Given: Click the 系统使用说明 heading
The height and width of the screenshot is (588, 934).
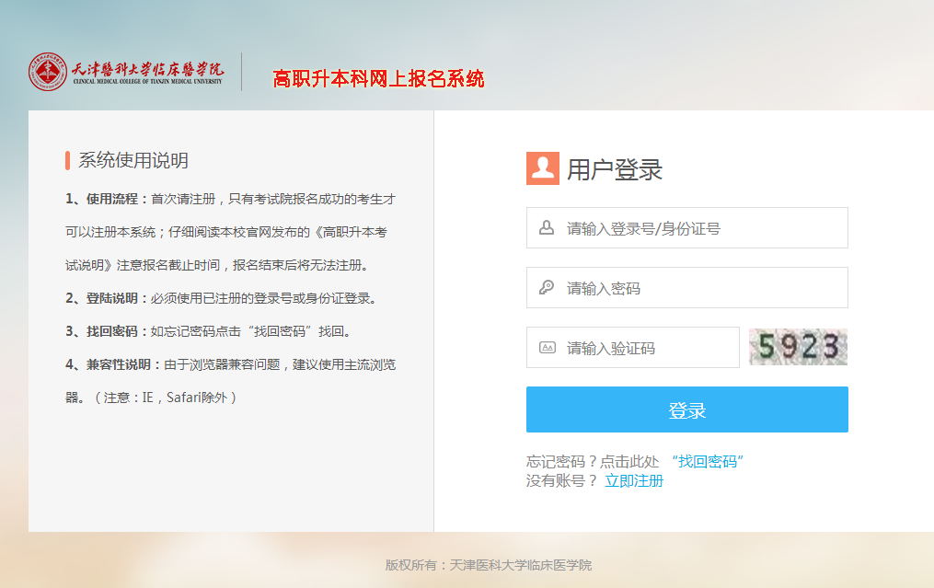Looking at the screenshot, I should click(133, 160).
